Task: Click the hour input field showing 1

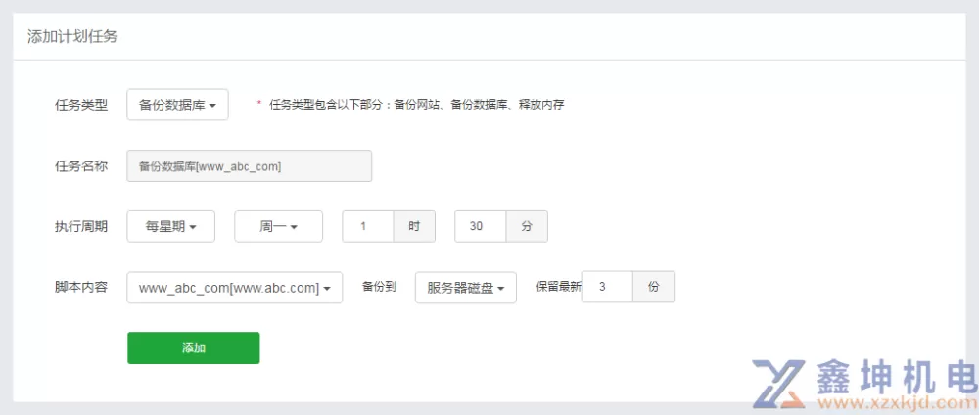Action: click(x=368, y=226)
